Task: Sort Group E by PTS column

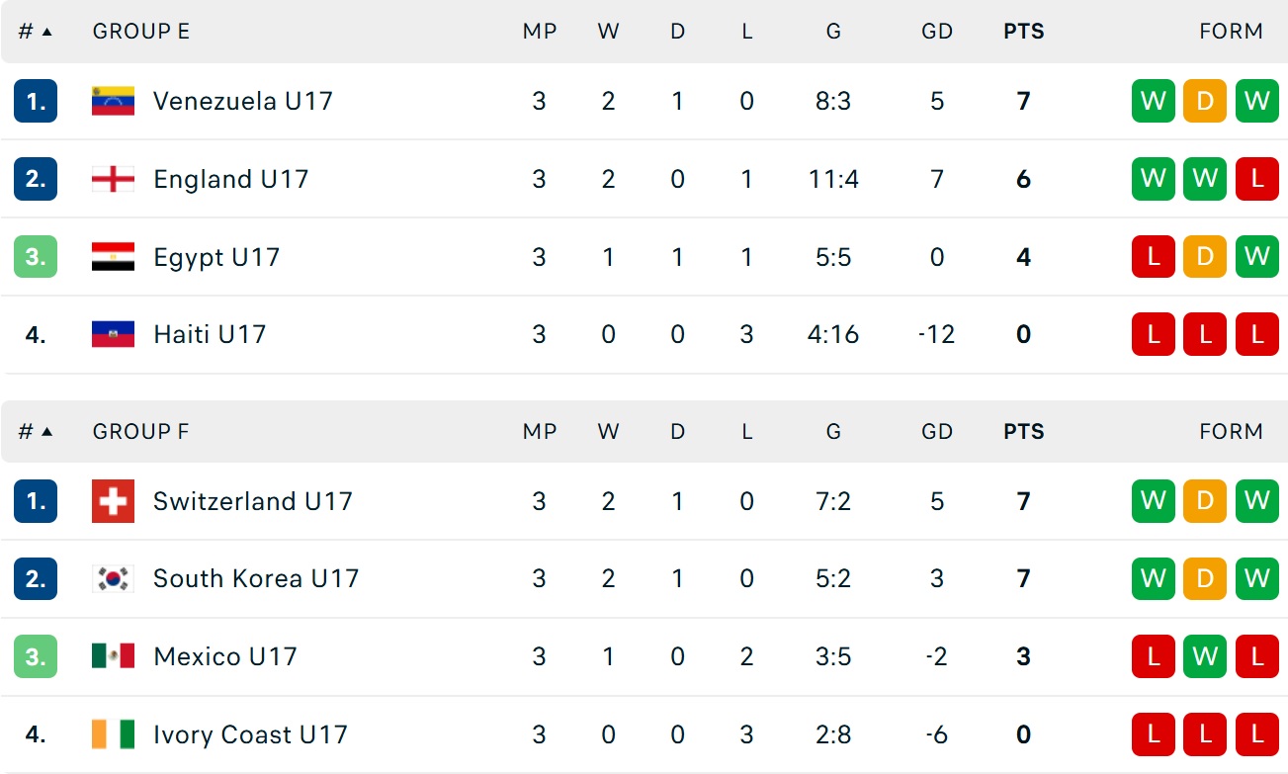Action: 1023,32
